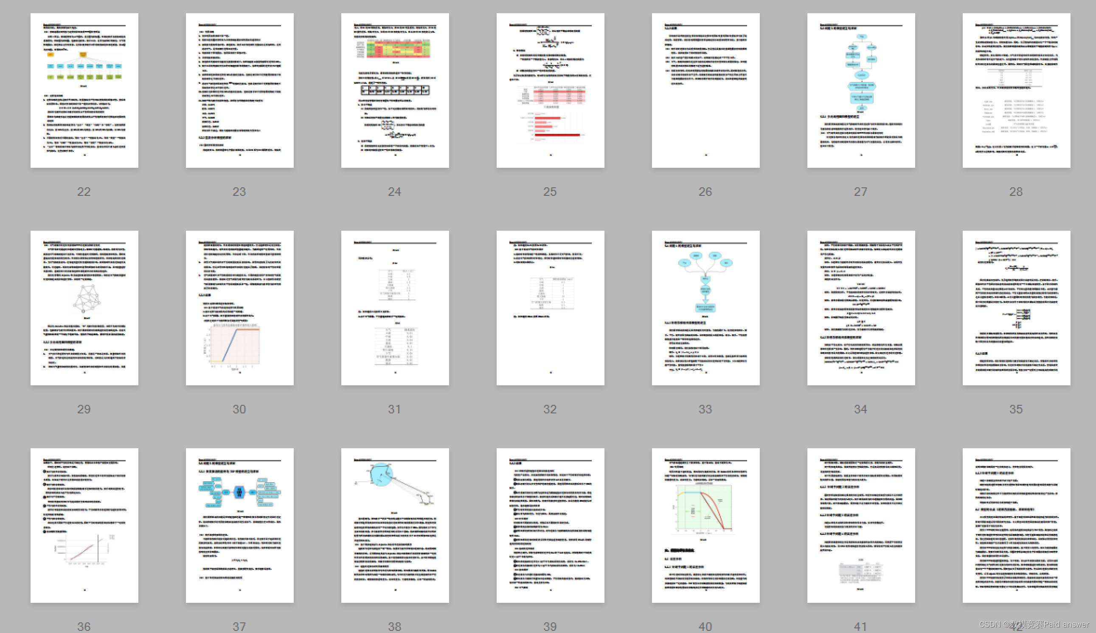
Task: Click page 40 with green and red curve chart
Action: [705, 525]
